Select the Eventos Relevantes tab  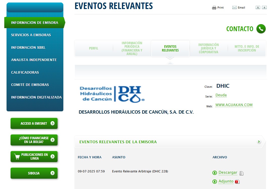click(x=170, y=48)
